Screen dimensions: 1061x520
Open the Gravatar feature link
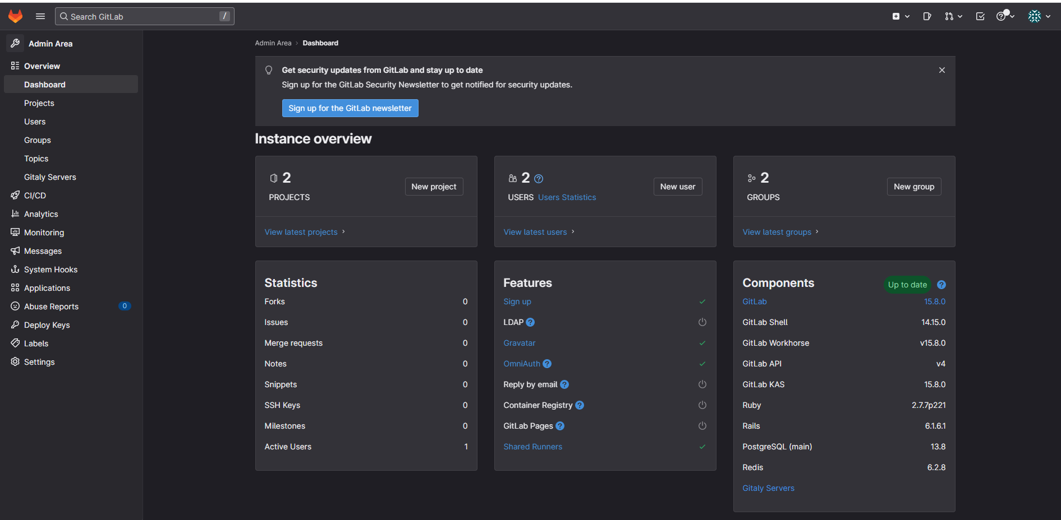520,343
